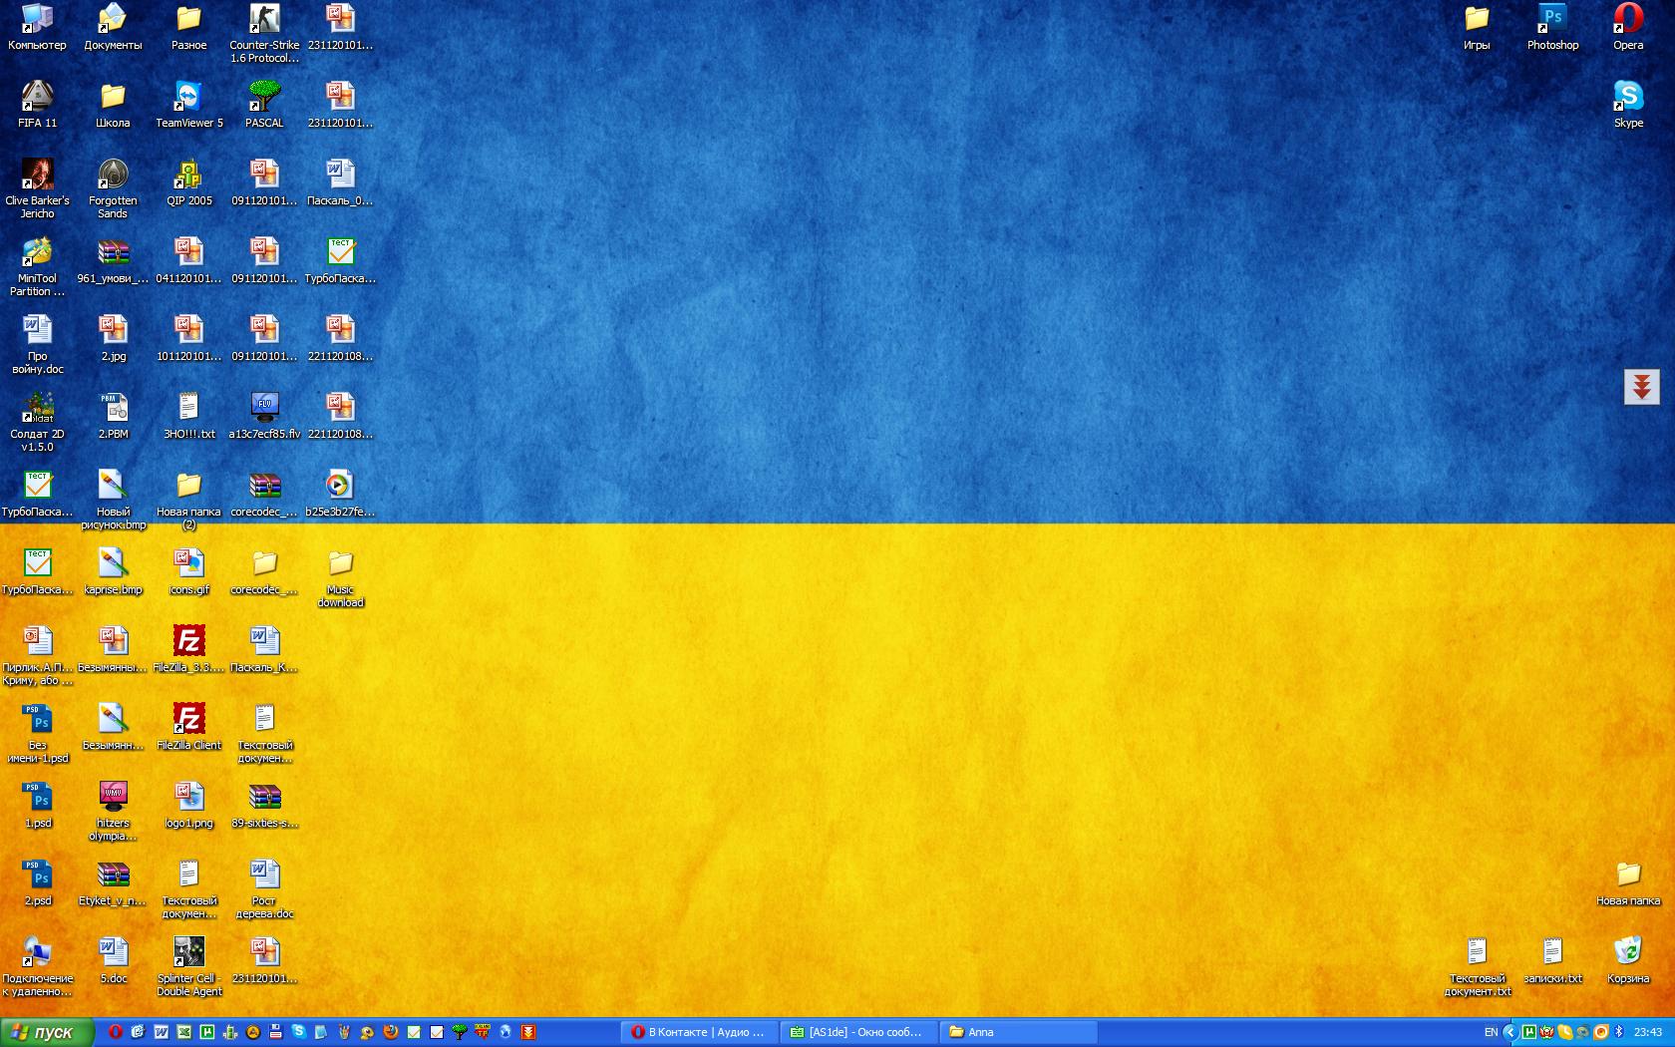1675x1047 pixels.
Task: Select the Корзина recycle bin icon
Action: (x=1628, y=953)
